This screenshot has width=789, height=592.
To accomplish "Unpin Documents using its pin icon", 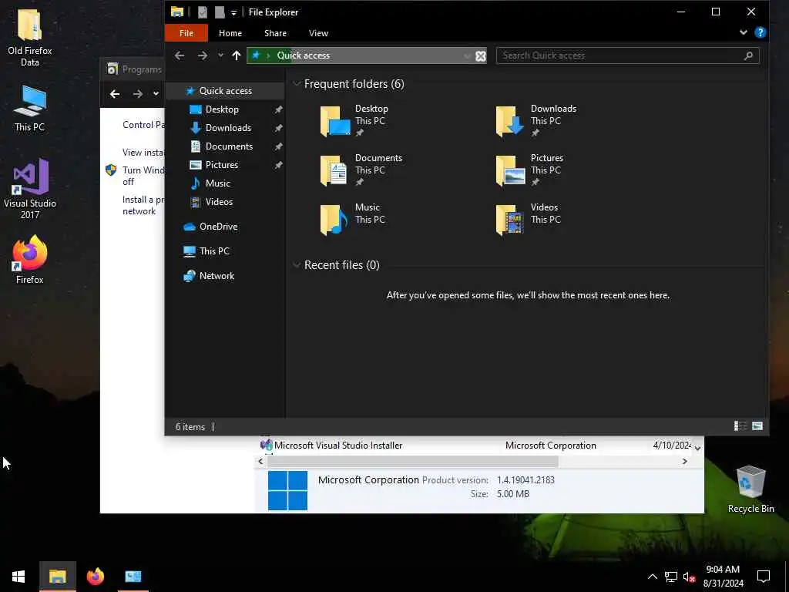I will click(x=277, y=147).
